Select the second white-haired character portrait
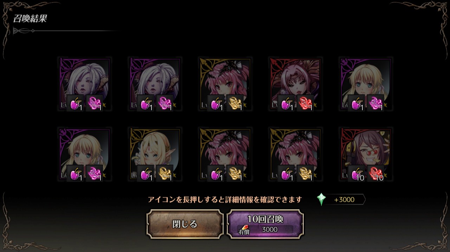The height and width of the screenshot is (252, 450). pyautogui.click(x=155, y=84)
